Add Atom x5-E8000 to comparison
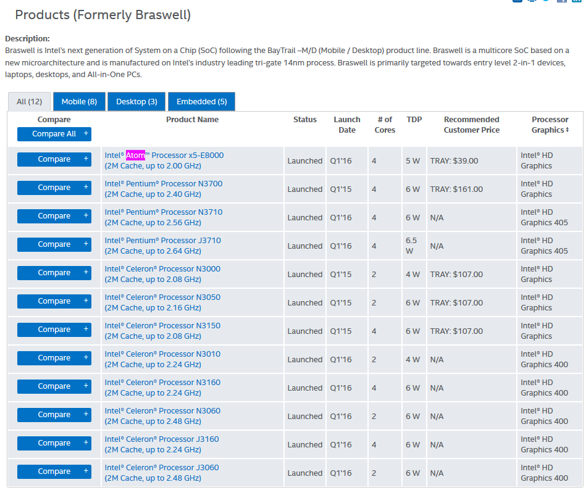The height and width of the screenshot is (490, 586). 54,159
